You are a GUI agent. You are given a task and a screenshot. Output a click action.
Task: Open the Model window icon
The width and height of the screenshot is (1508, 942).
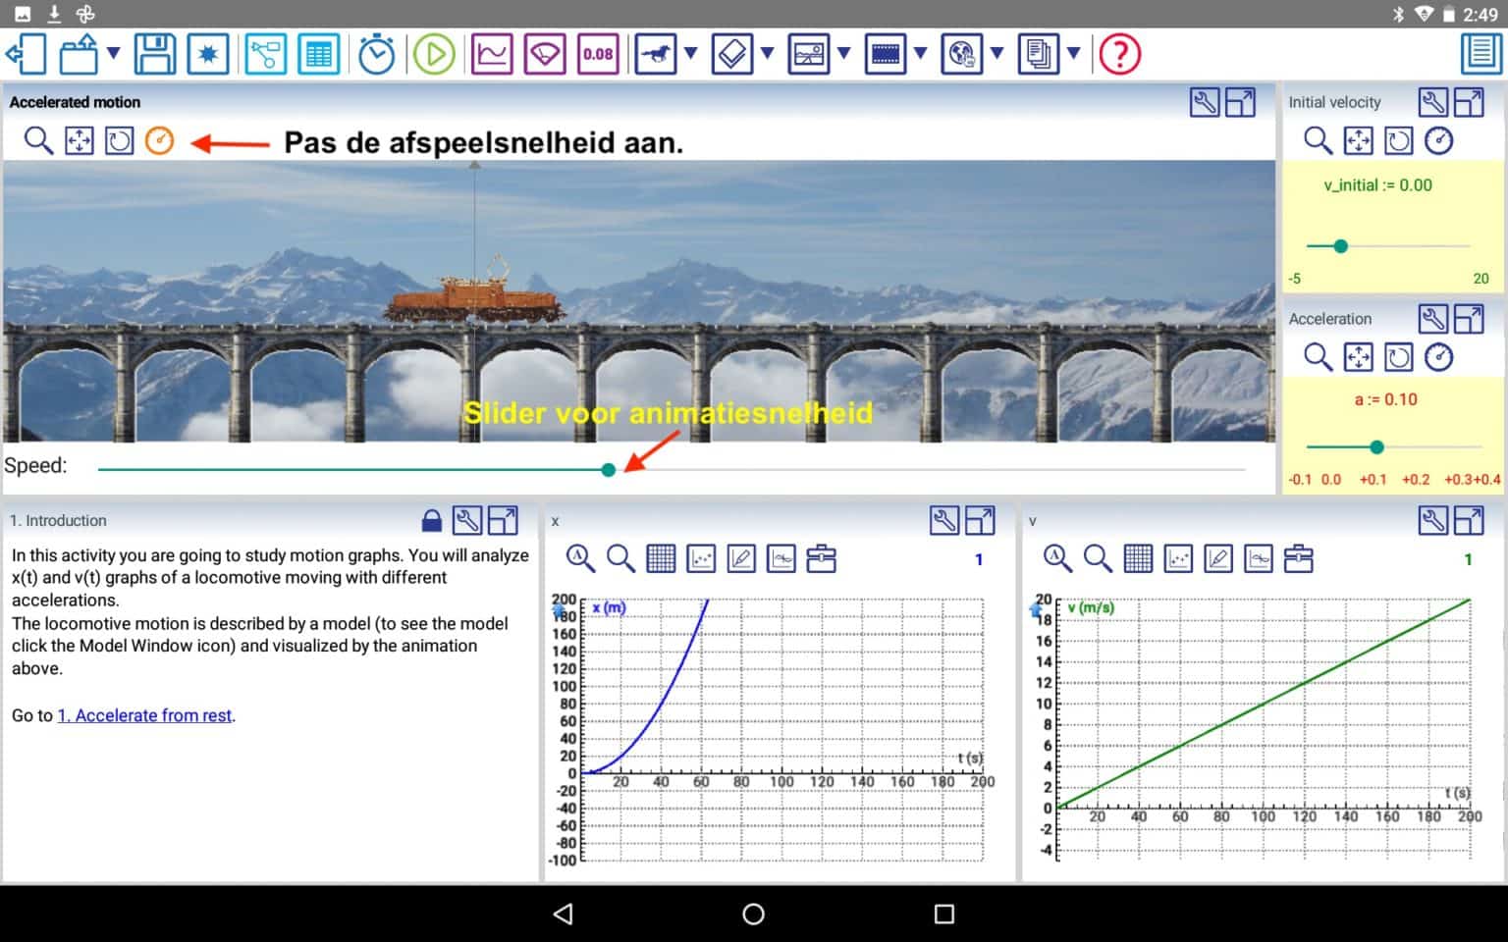(x=265, y=54)
